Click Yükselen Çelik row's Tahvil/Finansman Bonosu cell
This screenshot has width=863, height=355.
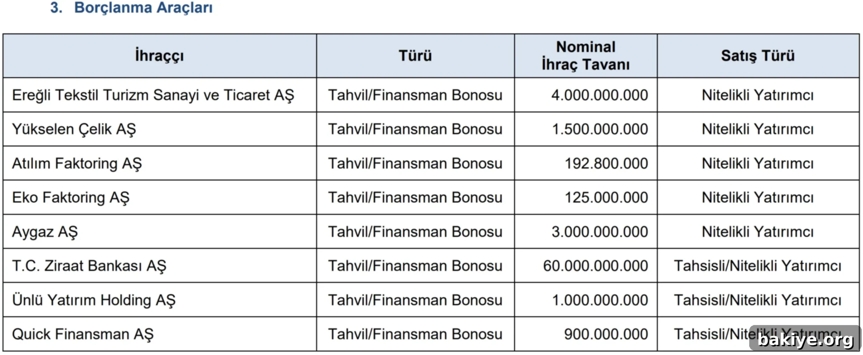[x=415, y=129]
